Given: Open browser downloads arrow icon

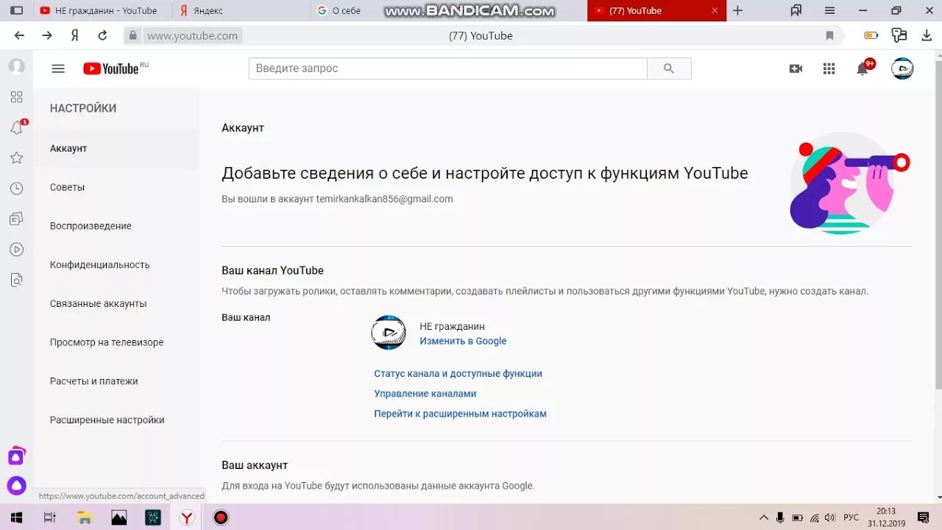Looking at the screenshot, I should point(927,35).
